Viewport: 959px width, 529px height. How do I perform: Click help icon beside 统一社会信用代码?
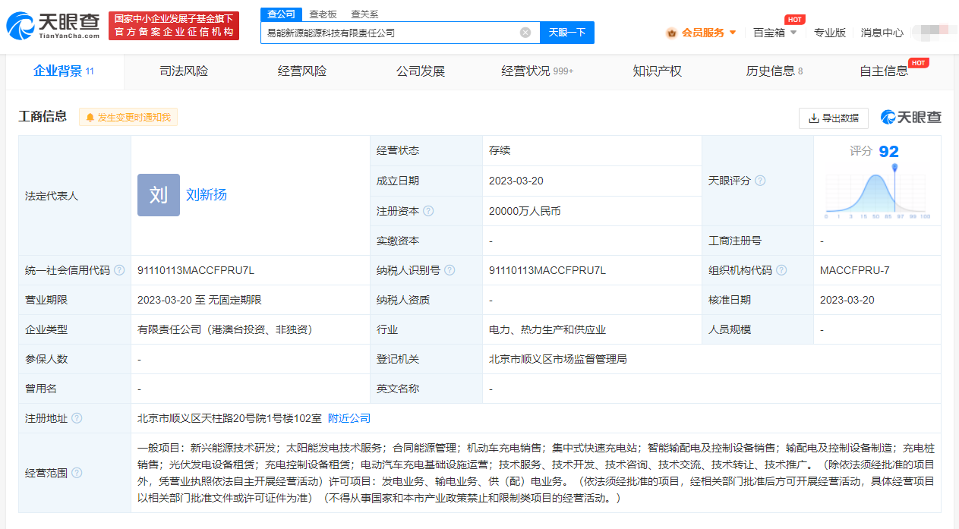[x=118, y=270]
